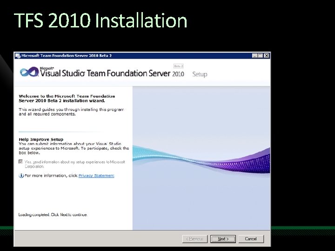Click the 'Welcome to the Microsoft Team Foundation' heading
Image resolution: width=335 pixels, height=251 pixels.
[67, 99]
